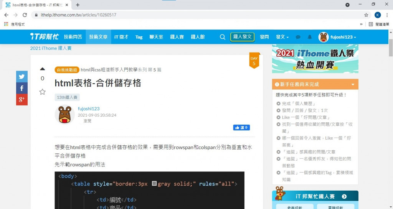
Task: Click the author's bear avatar picture
Action: (x=64, y=114)
